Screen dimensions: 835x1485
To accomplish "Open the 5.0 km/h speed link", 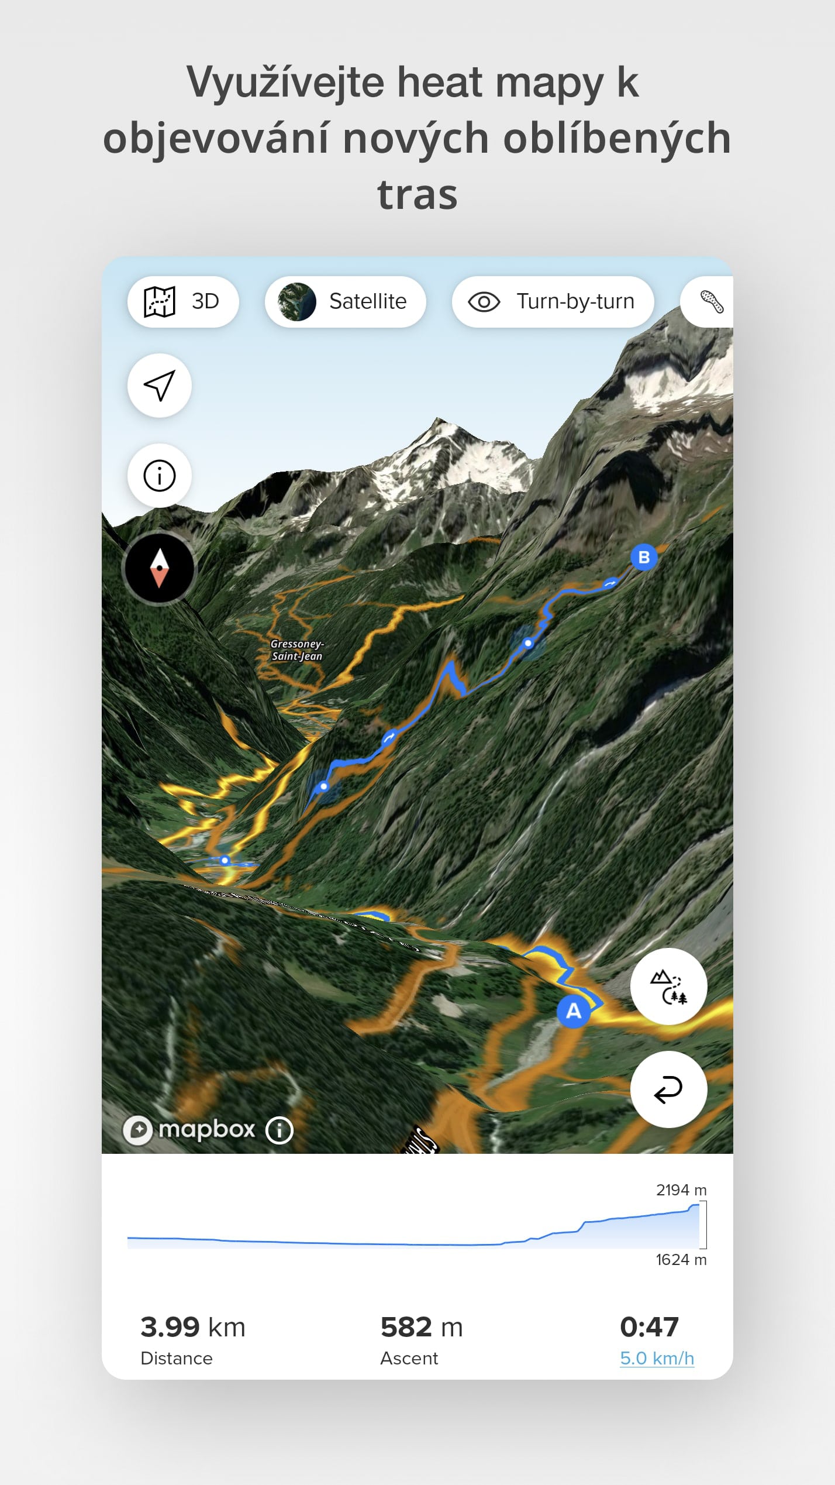I will click(x=657, y=1358).
